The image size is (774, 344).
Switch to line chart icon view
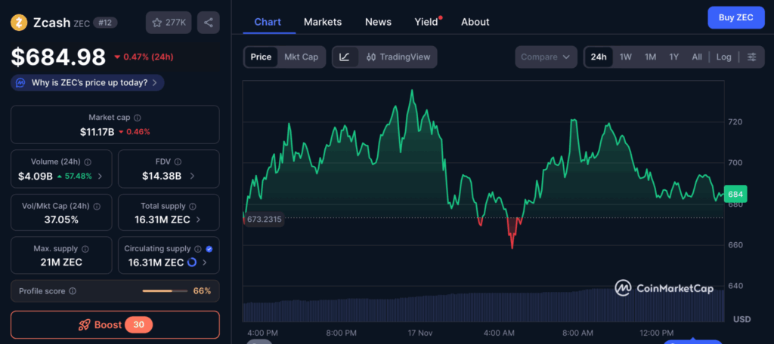point(345,57)
